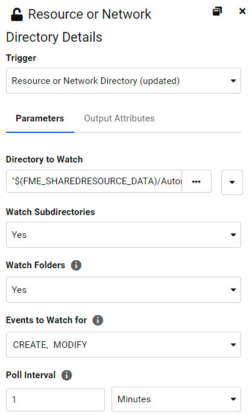
Task: Close the Resource or Network panel
Action: [x=242, y=11]
